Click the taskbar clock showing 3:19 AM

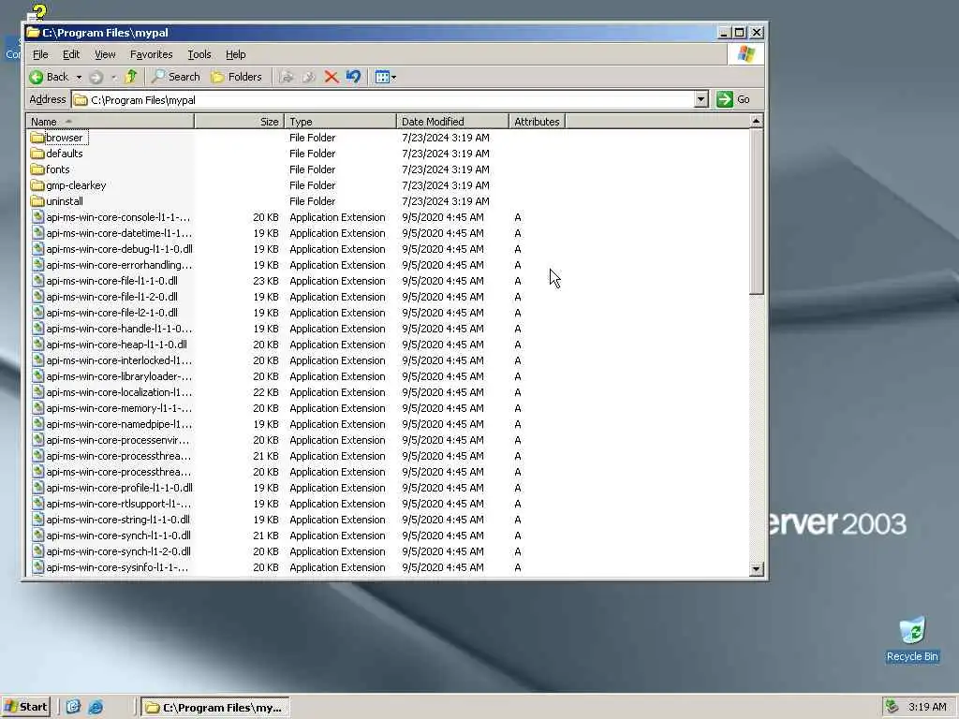point(926,707)
